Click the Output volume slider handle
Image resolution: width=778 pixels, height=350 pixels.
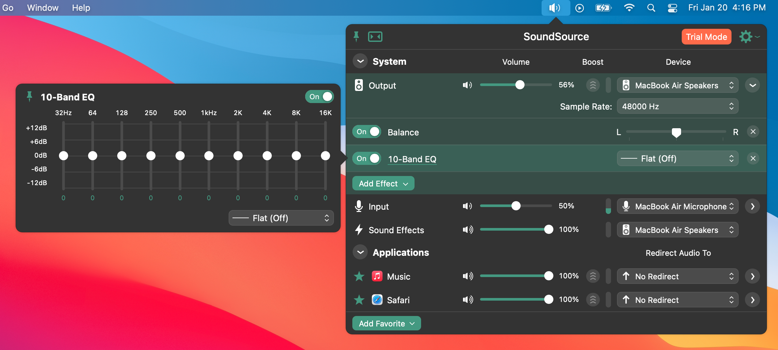point(520,85)
